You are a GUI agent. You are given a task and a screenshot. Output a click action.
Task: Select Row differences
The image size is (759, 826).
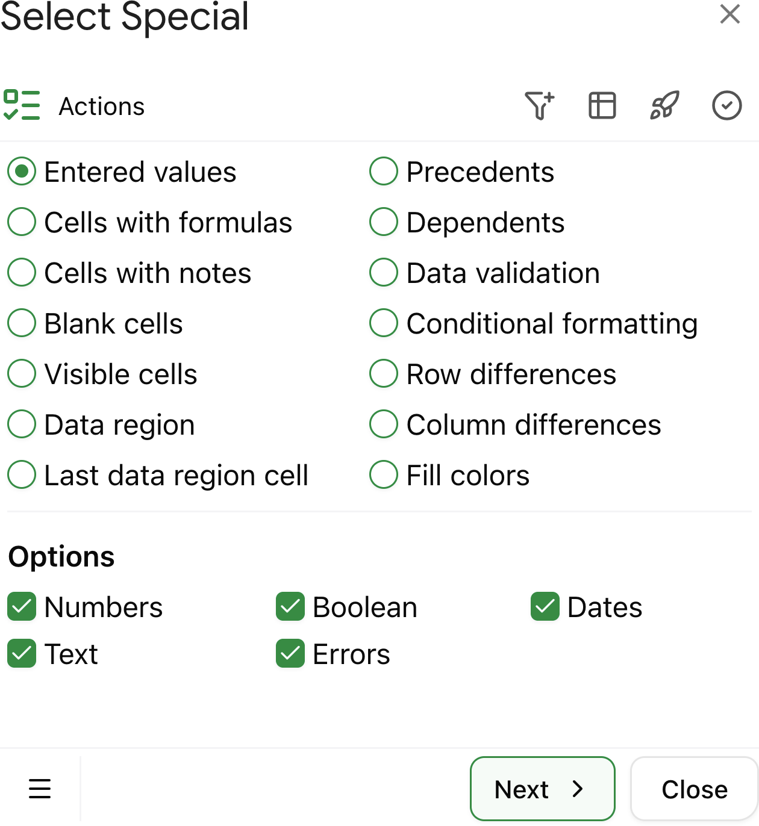point(383,373)
